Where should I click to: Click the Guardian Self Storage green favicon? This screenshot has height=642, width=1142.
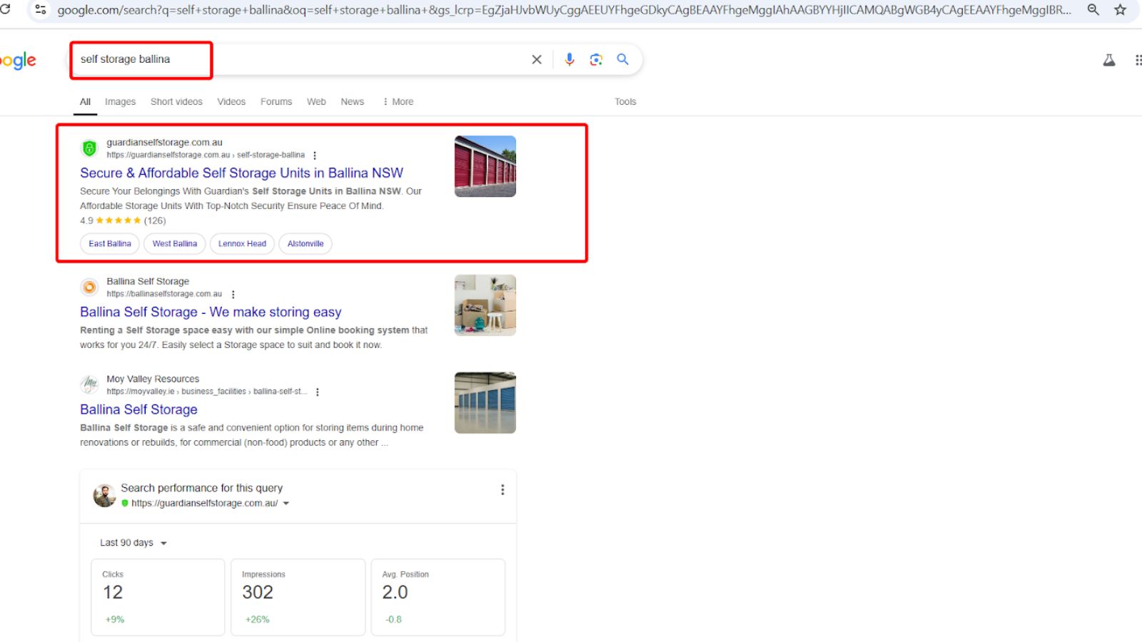click(89, 148)
